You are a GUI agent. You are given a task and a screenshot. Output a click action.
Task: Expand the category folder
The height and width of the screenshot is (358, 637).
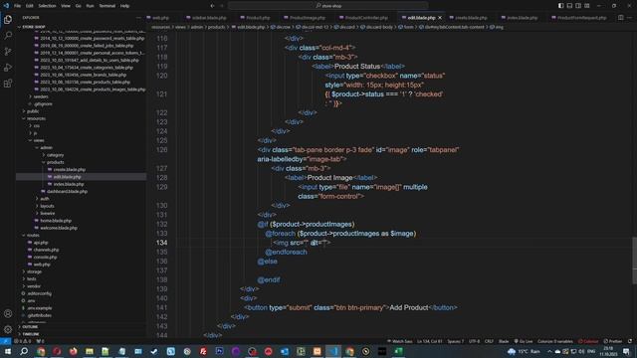click(x=56, y=155)
